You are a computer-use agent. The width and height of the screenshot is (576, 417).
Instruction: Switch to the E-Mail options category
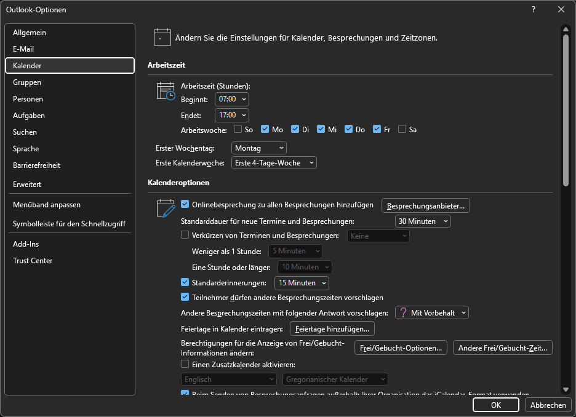[x=23, y=49]
